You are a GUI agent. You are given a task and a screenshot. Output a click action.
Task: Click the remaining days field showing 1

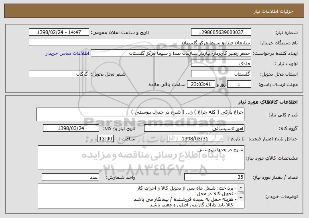tap(239, 84)
